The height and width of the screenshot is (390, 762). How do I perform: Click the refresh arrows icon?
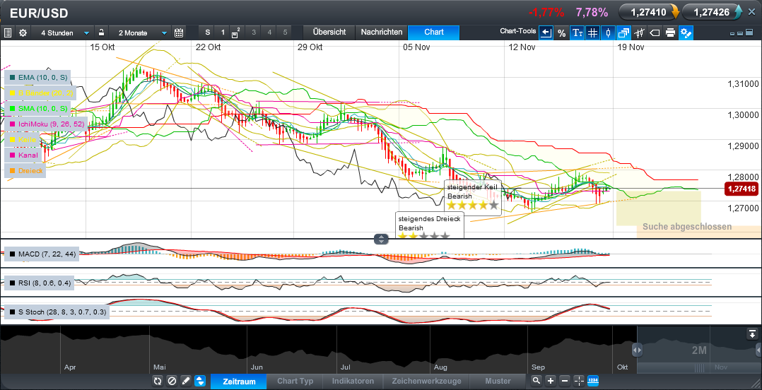coord(158,381)
